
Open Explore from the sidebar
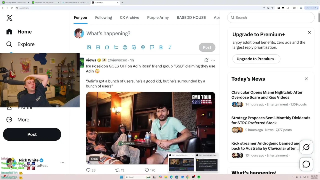[x=20, y=44]
